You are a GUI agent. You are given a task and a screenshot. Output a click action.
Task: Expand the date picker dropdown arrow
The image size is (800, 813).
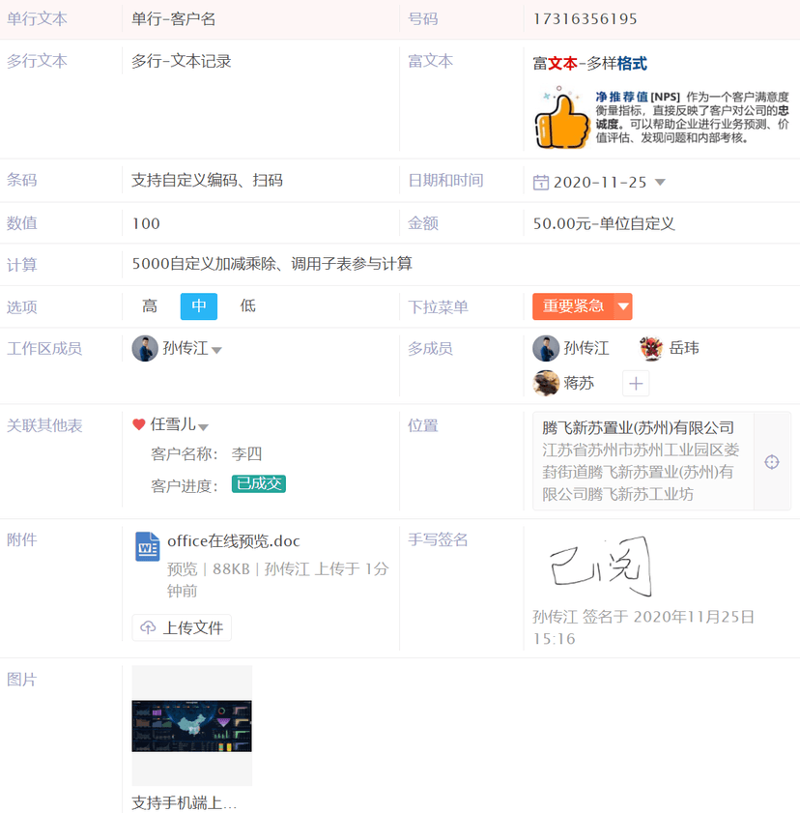pos(660,183)
